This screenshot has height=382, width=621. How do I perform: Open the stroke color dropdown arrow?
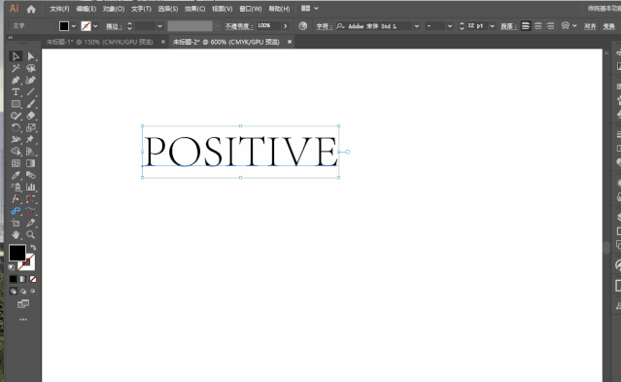[95, 26]
